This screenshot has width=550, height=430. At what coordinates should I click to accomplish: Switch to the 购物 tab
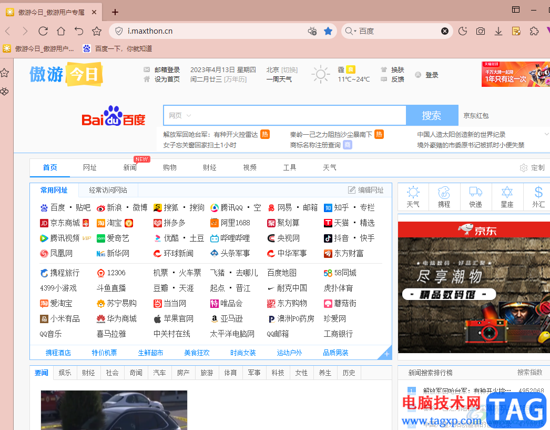[170, 167]
